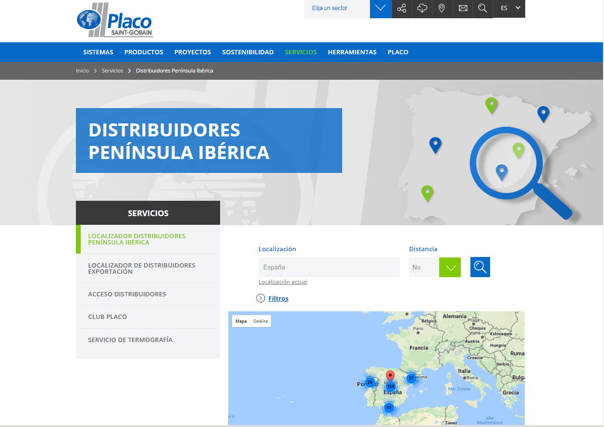Click the map cluster showing 189

(391, 387)
